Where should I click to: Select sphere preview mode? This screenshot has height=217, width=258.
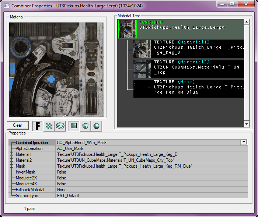tap(96, 126)
